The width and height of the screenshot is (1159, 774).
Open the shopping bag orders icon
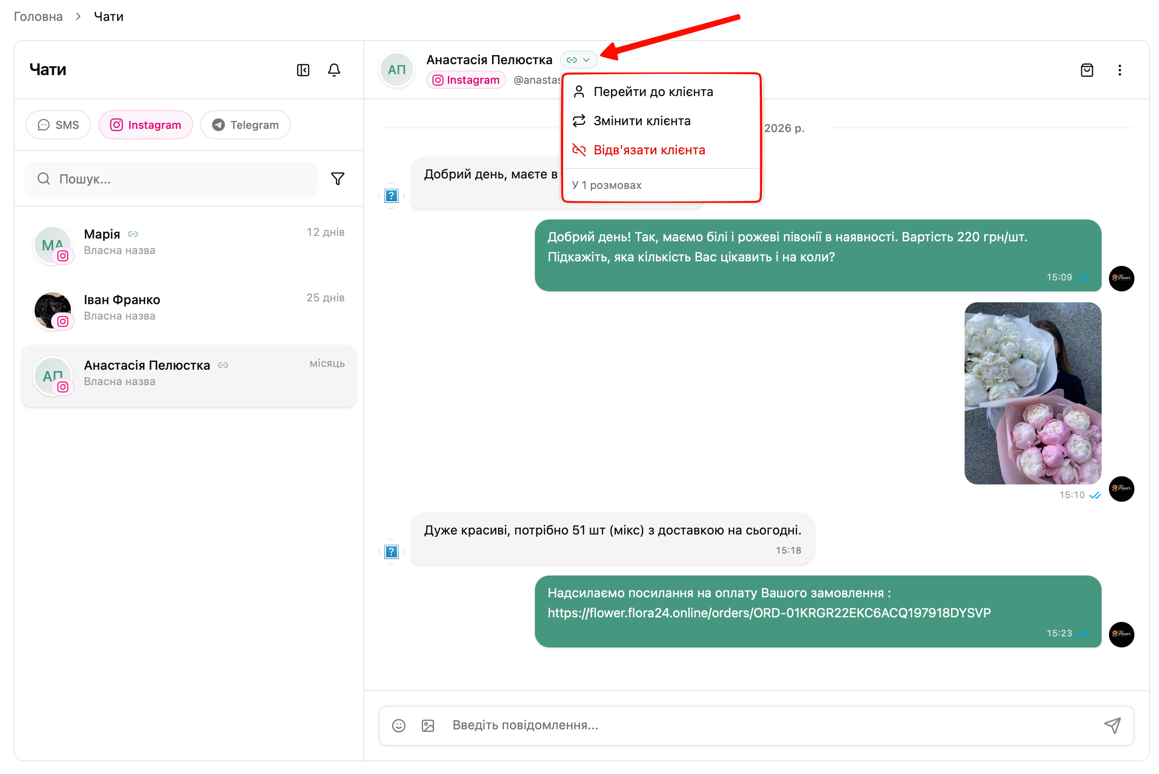(x=1087, y=70)
